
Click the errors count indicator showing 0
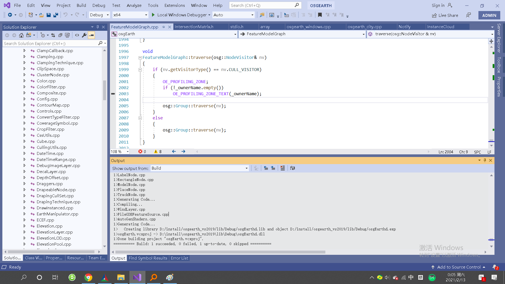point(142,152)
